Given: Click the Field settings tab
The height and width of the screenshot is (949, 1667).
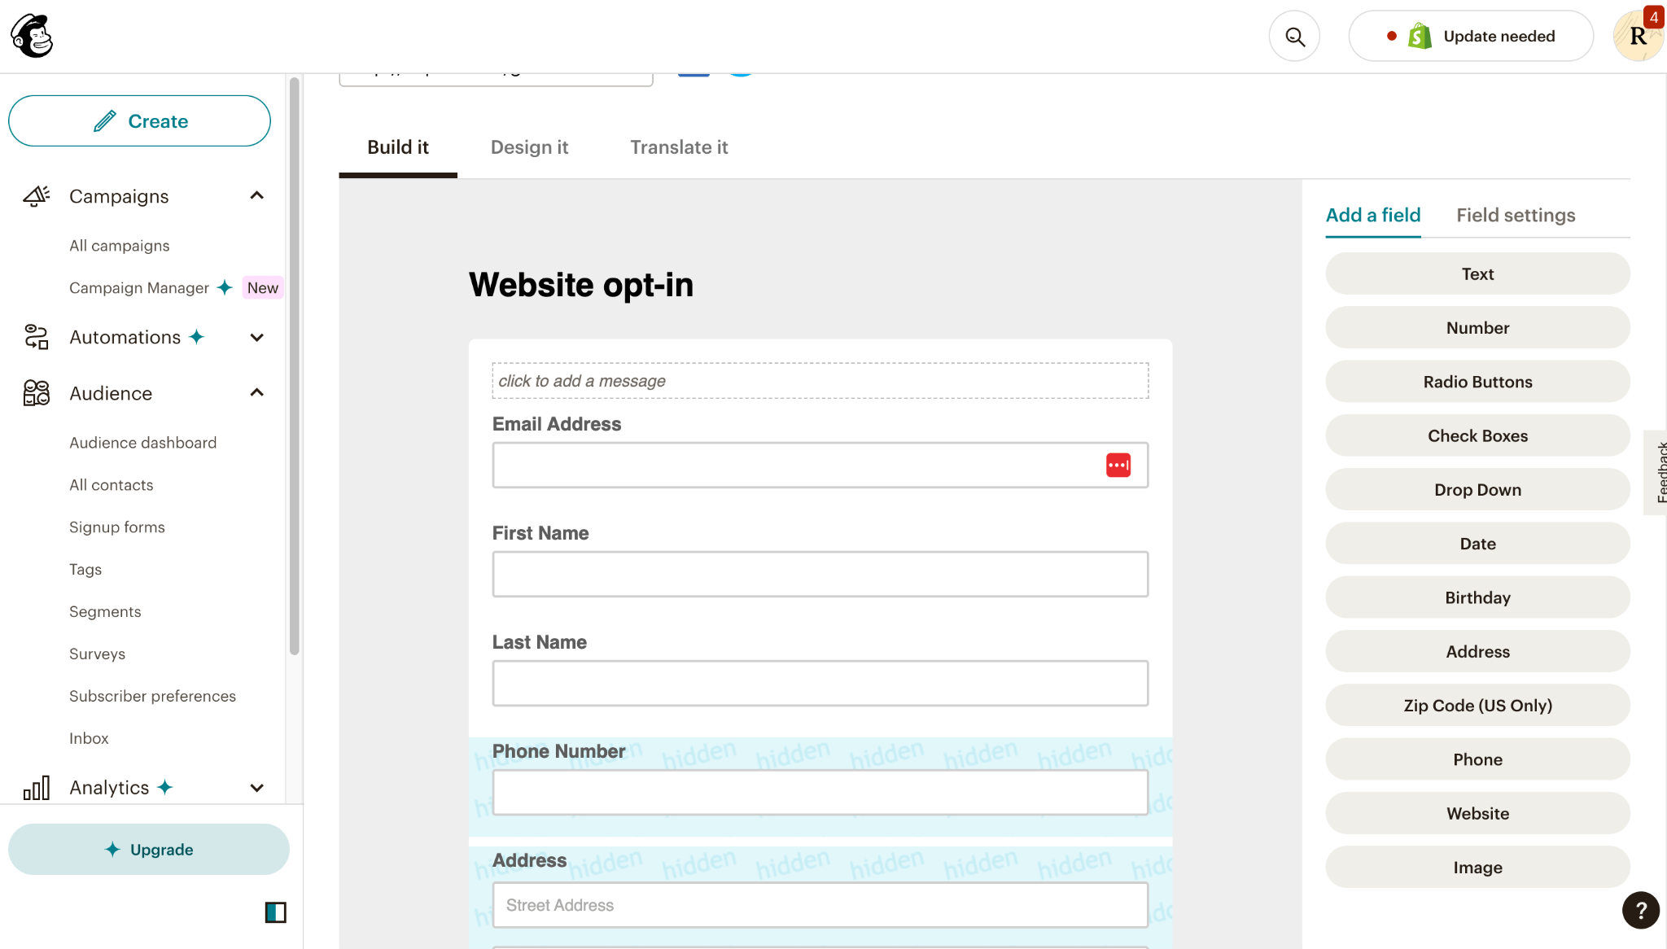Looking at the screenshot, I should (1515, 214).
